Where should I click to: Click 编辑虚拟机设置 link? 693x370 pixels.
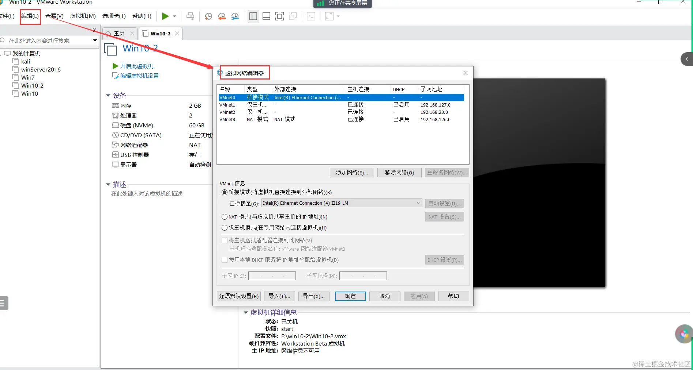tap(139, 76)
